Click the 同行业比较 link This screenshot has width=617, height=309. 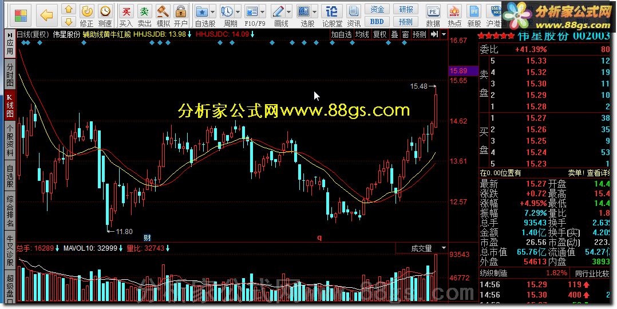click(x=592, y=273)
